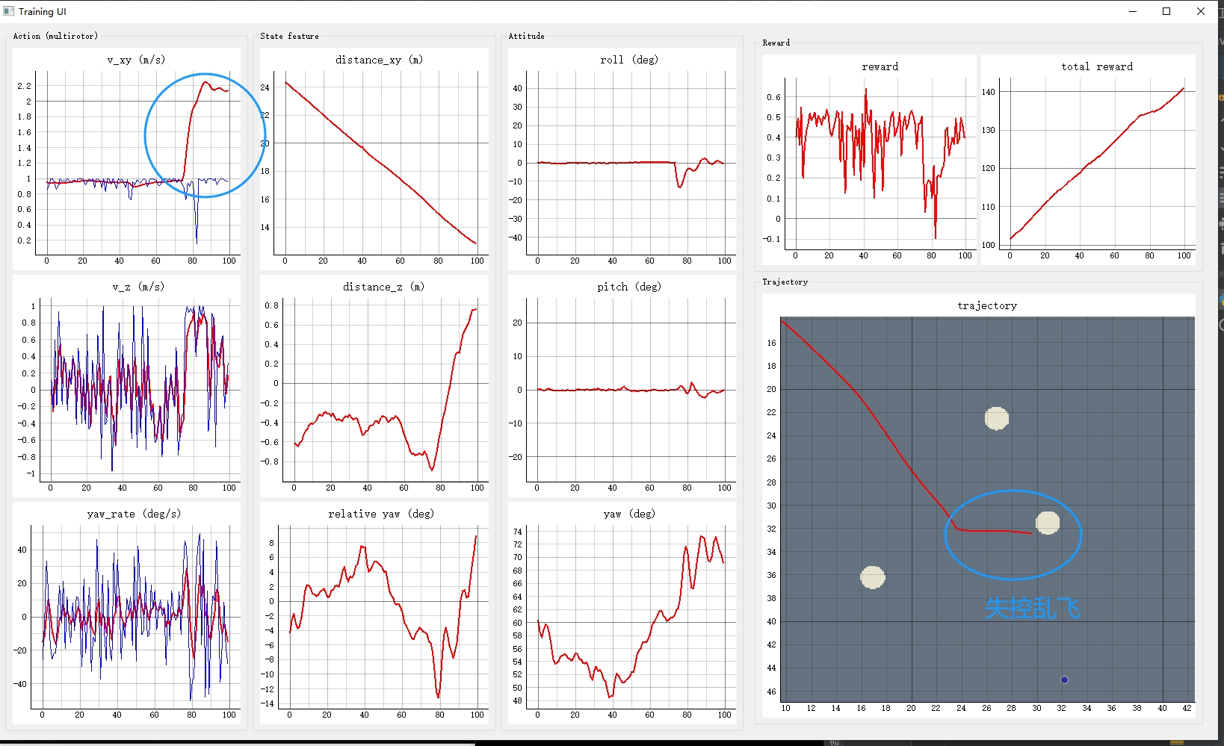Viewport: 1224px width, 746px height.
Task: Click the orange notification icon on right edge
Action: click(x=1221, y=97)
